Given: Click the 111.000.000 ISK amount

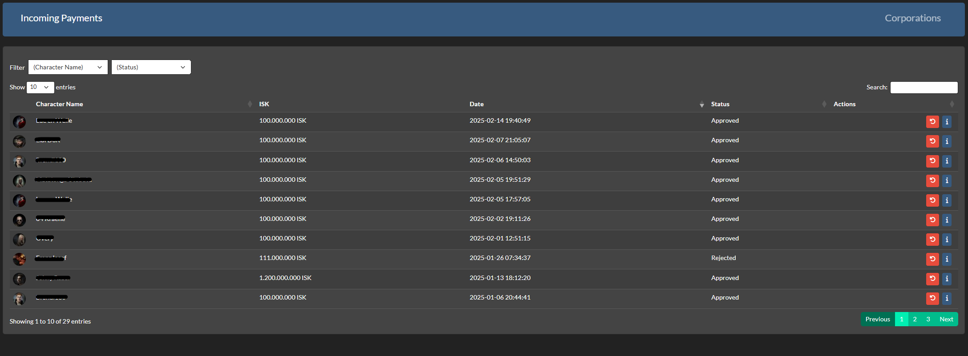Looking at the screenshot, I should tap(283, 258).
